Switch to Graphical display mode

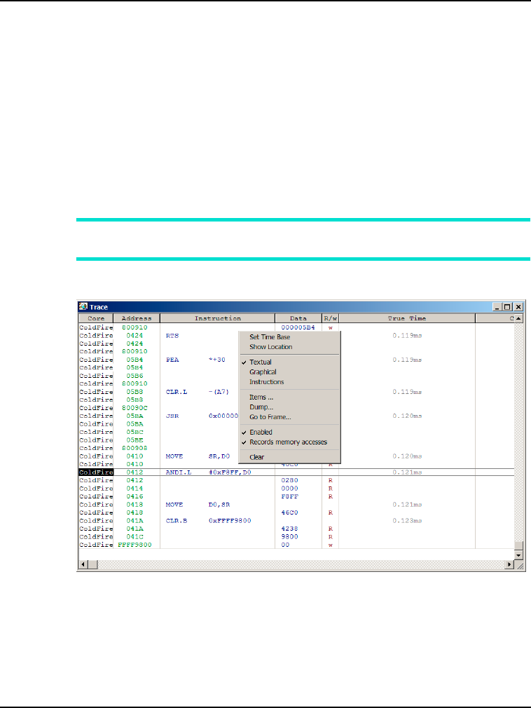click(x=263, y=372)
